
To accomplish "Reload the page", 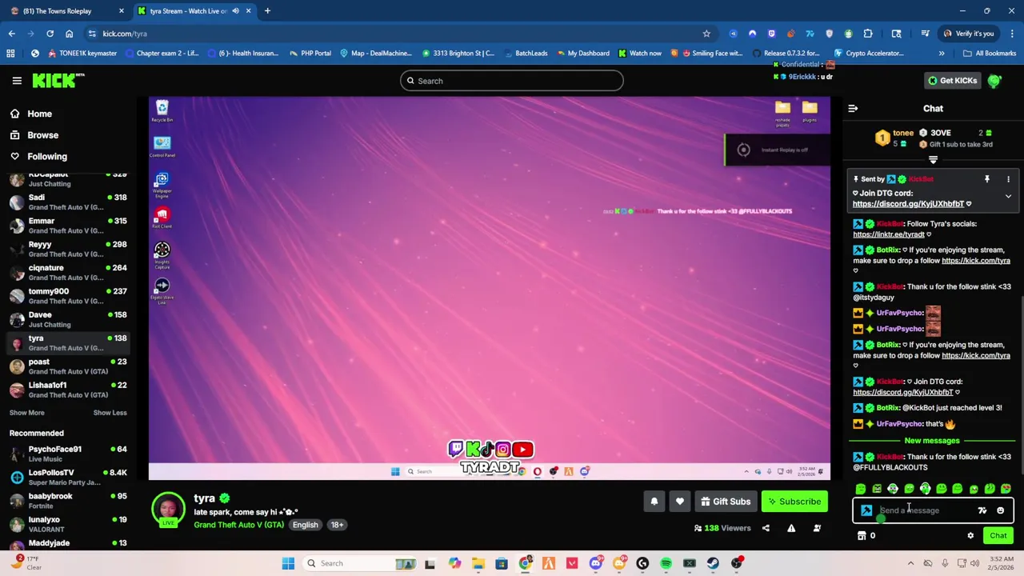I will pos(50,34).
